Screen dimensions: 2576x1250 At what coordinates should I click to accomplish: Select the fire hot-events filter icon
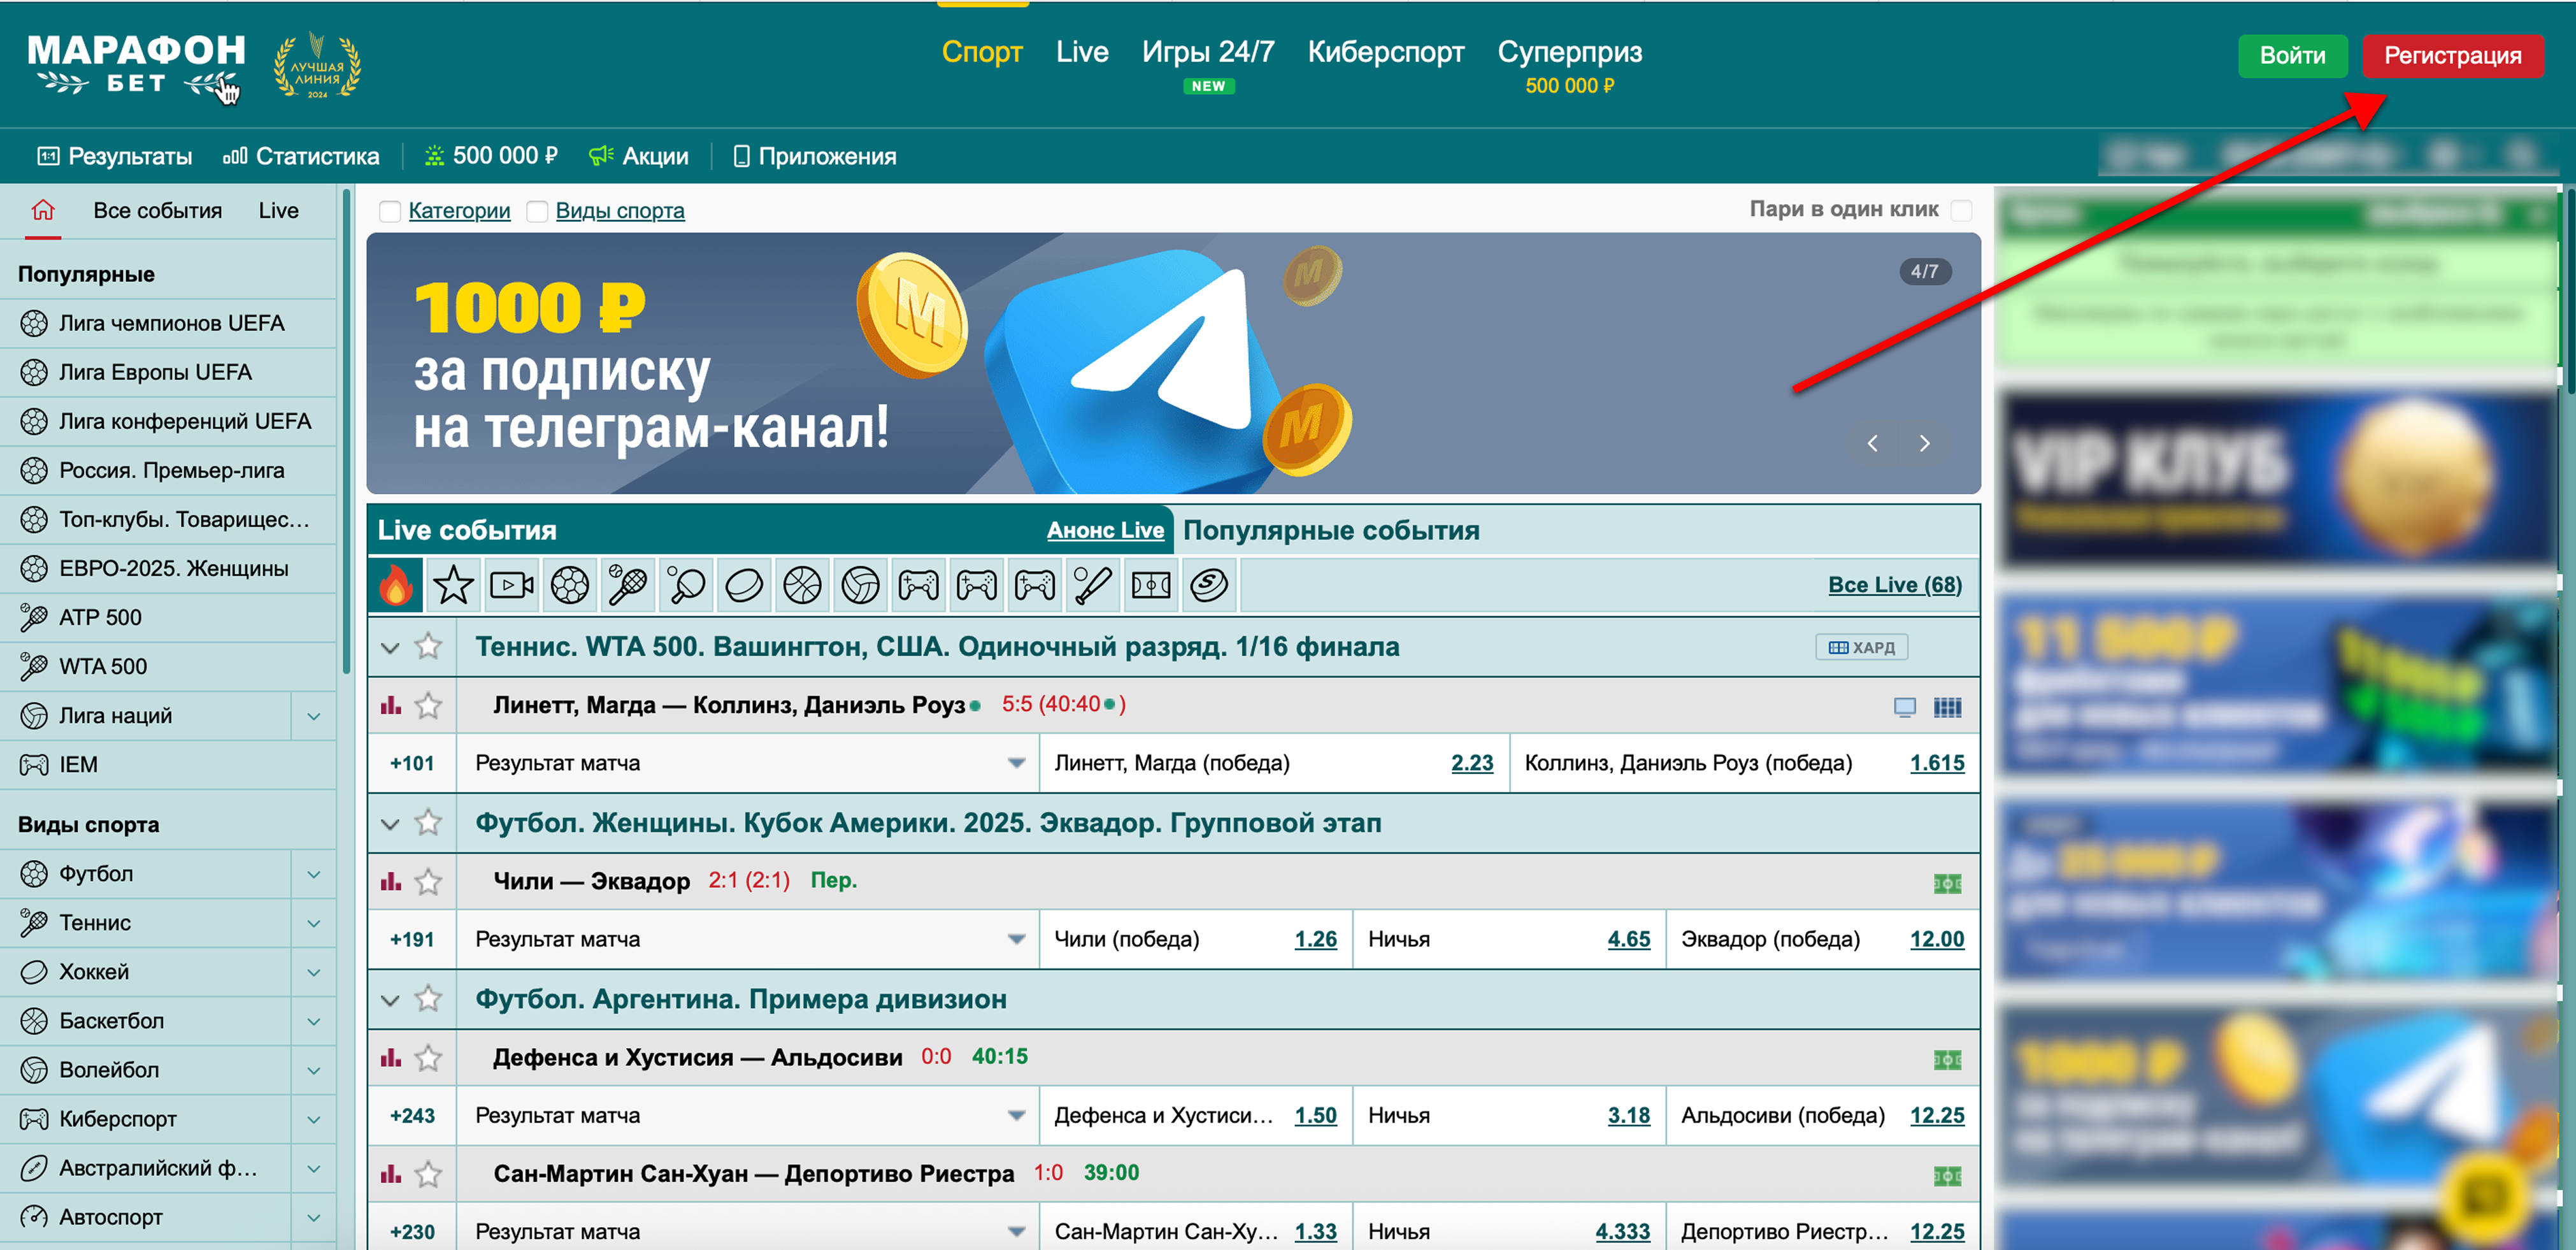coord(396,585)
